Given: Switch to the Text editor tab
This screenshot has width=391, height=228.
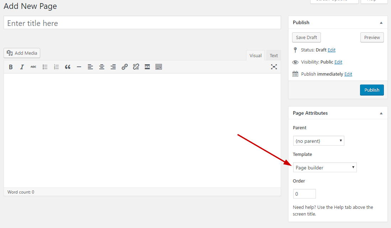Looking at the screenshot, I should pos(274,55).
